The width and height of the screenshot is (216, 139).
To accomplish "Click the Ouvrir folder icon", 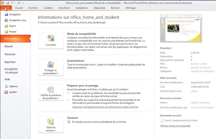I will [x=6, y=26].
